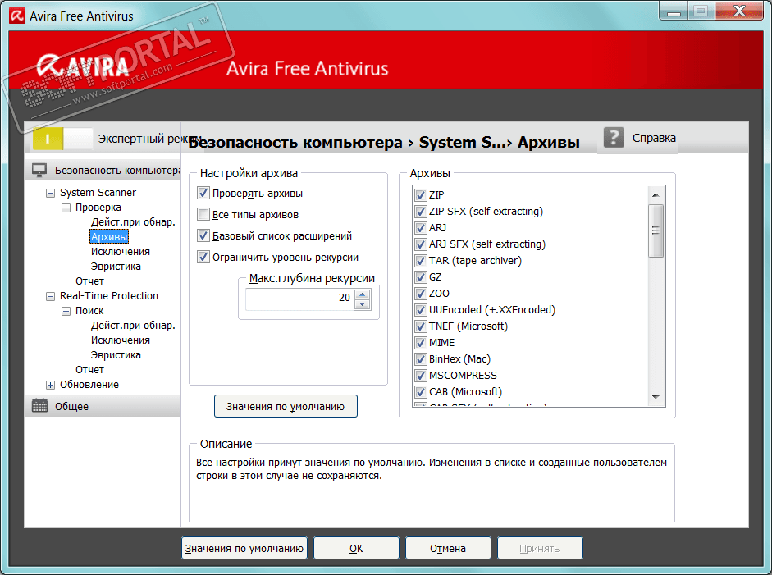Uncheck the ZOO archive type
The width and height of the screenshot is (772, 575).
(421, 294)
